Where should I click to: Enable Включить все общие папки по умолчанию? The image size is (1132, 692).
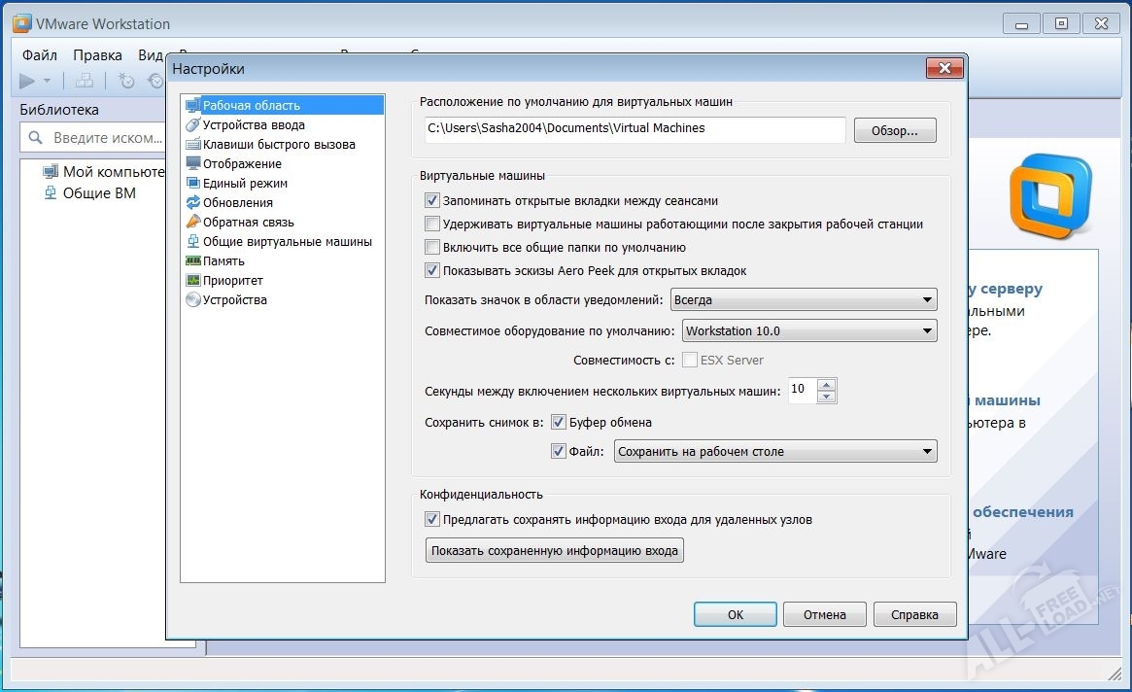[432, 248]
